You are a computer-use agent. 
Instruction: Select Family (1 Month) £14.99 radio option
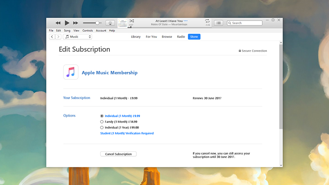(x=102, y=122)
